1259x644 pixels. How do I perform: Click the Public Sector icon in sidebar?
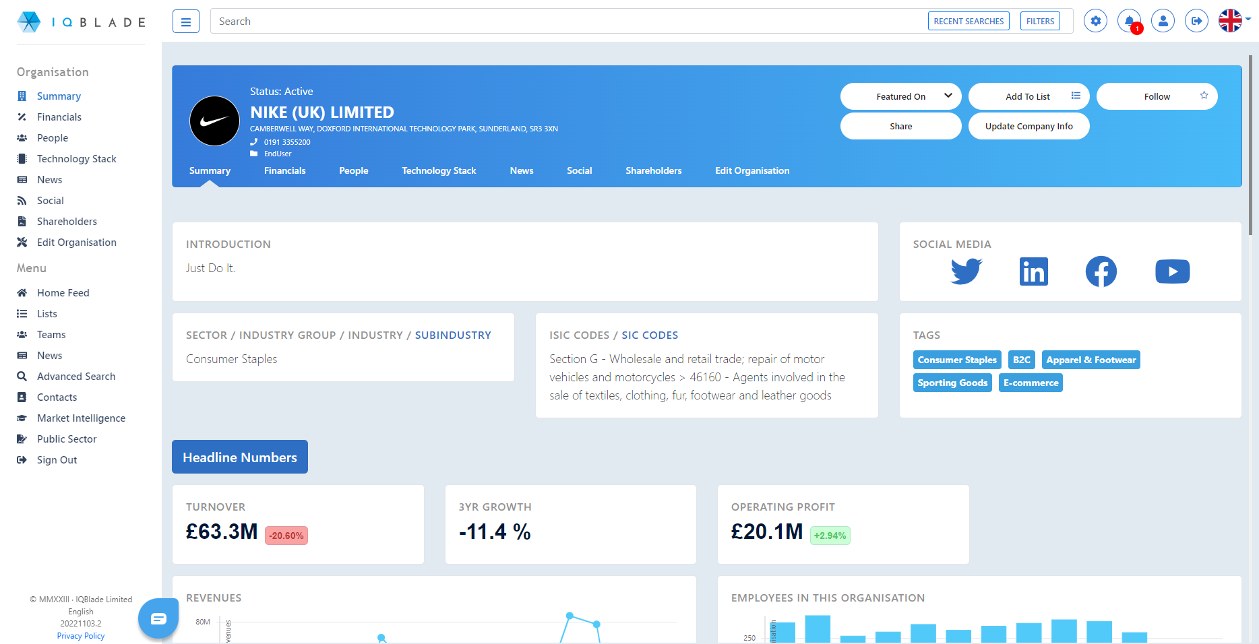[x=22, y=439]
